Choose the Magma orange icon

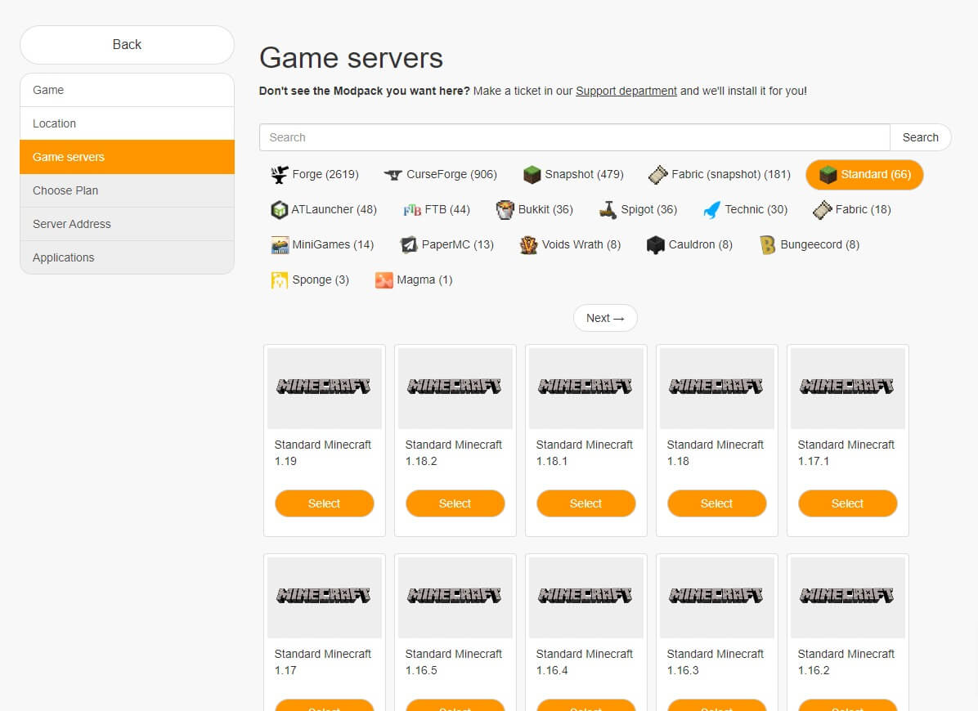click(384, 280)
